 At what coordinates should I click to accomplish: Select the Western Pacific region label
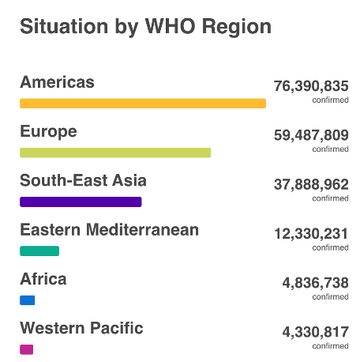point(81,328)
